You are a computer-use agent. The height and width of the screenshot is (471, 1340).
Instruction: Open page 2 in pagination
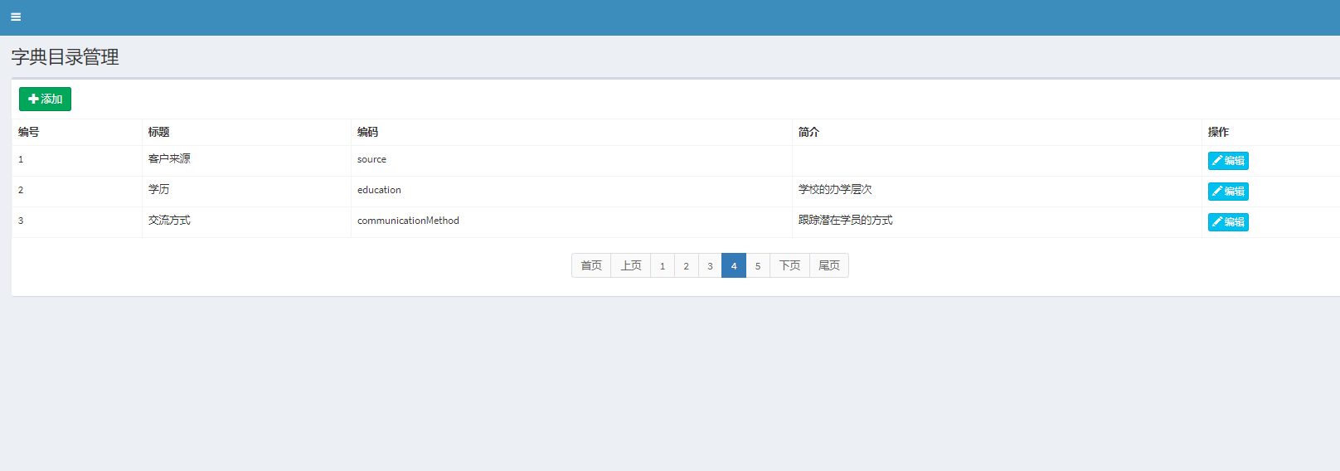687,265
